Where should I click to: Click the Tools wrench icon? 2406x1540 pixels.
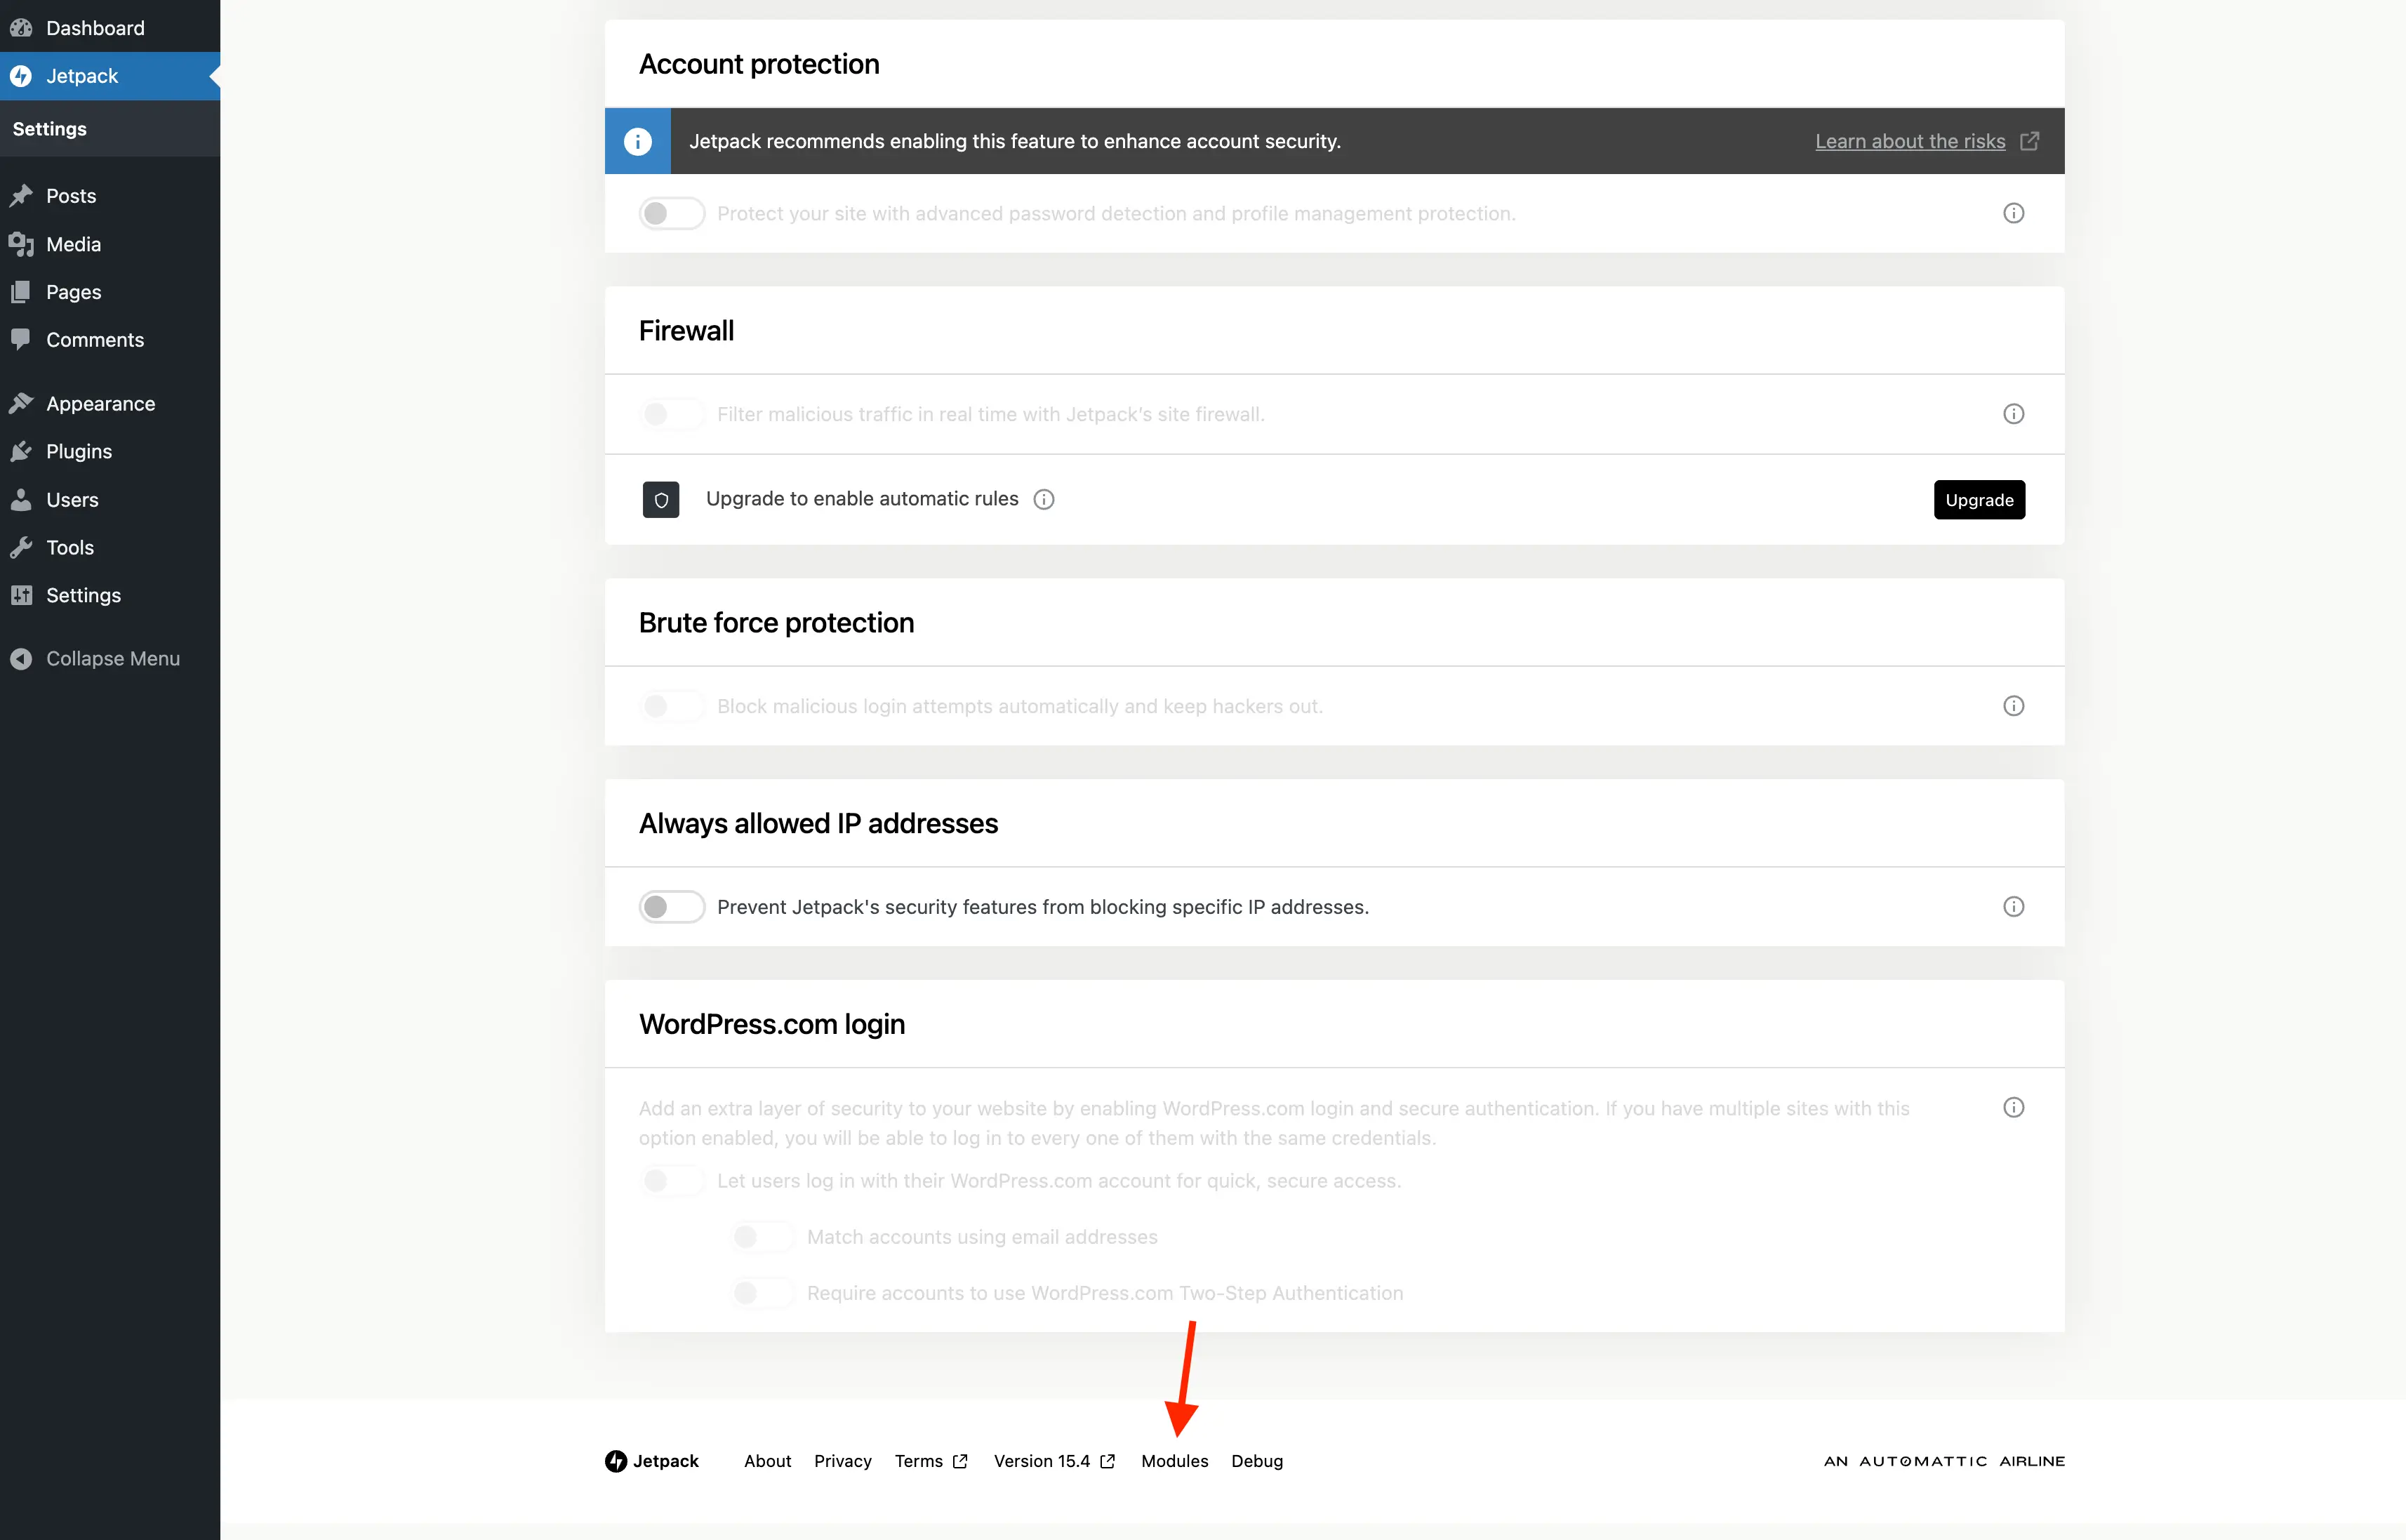[x=22, y=547]
